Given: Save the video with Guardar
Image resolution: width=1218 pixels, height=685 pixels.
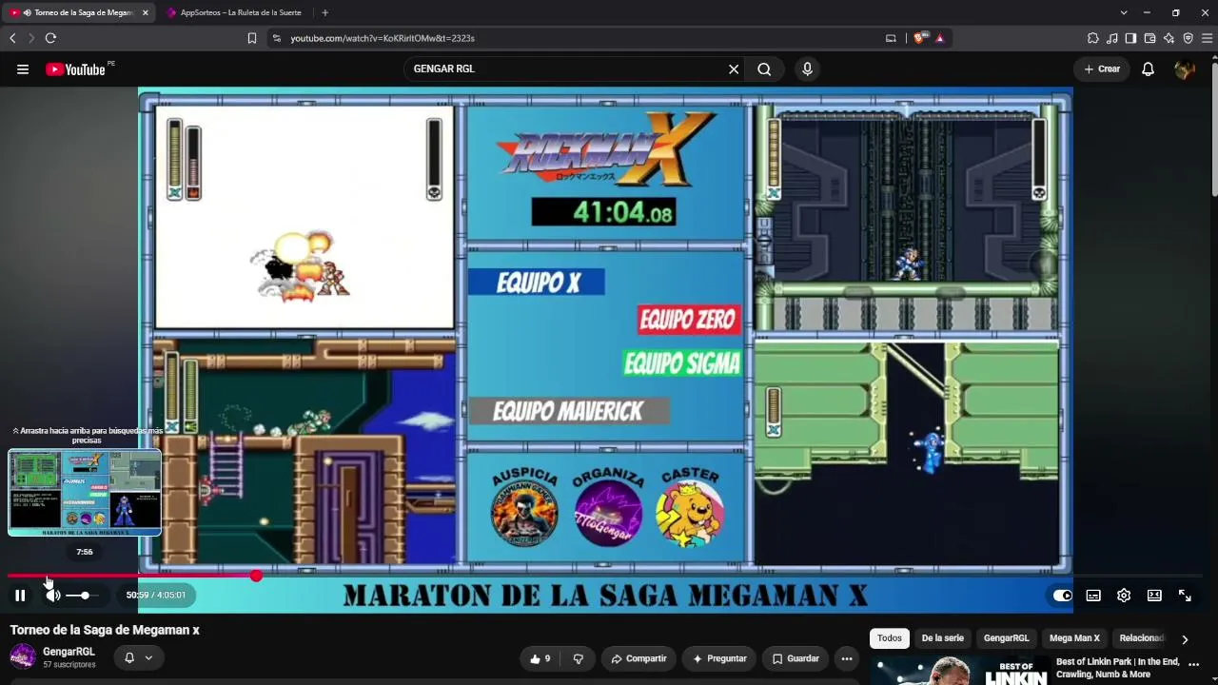Looking at the screenshot, I should coord(796,658).
